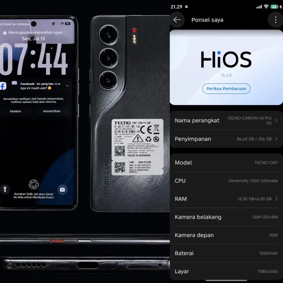Expand the Facebook notification chevron
This screenshot has width=283, height=283.
(67, 86)
